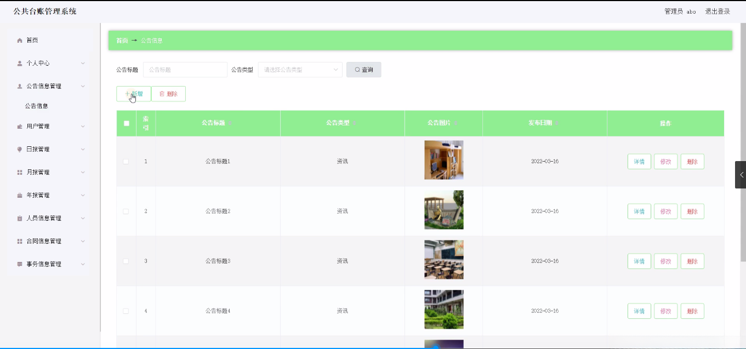
Task: Click the briefcase icon beside 年报管理
Action: point(20,196)
